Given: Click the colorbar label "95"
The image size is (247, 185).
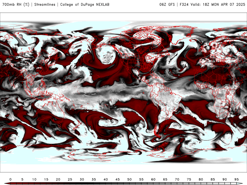Looking at the screenshot, I should click(237, 179).
